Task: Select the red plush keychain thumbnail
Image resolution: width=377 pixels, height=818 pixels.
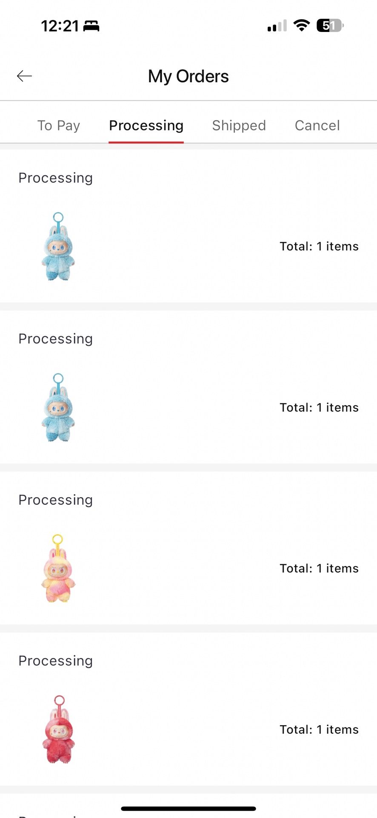Action: (58, 729)
